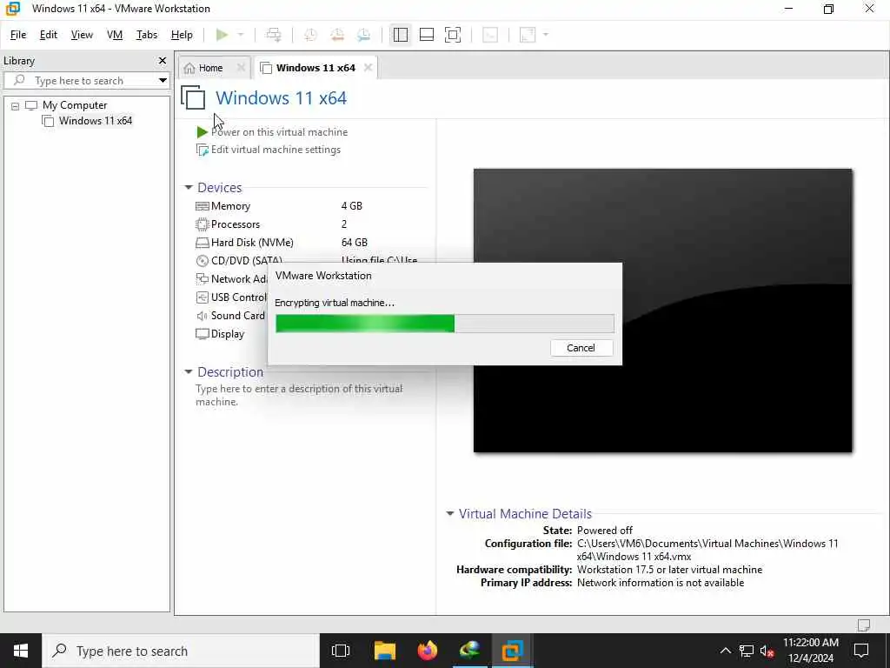Click the configuration file path text
Image resolution: width=890 pixels, height=668 pixels.
pos(707,550)
